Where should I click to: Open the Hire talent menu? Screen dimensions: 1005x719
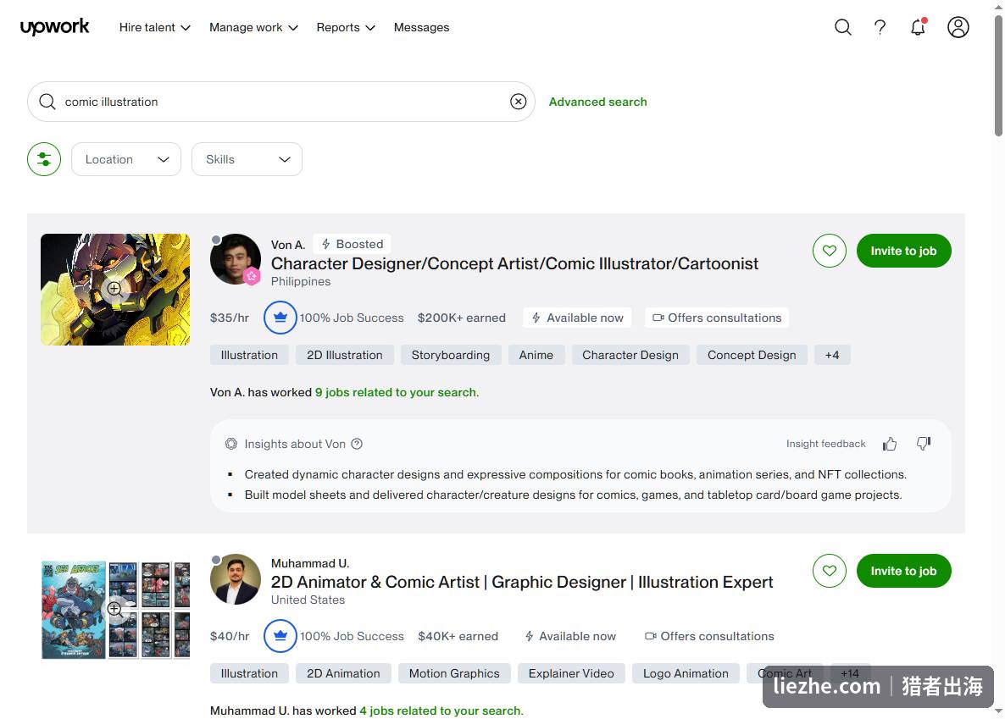click(154, 28)
